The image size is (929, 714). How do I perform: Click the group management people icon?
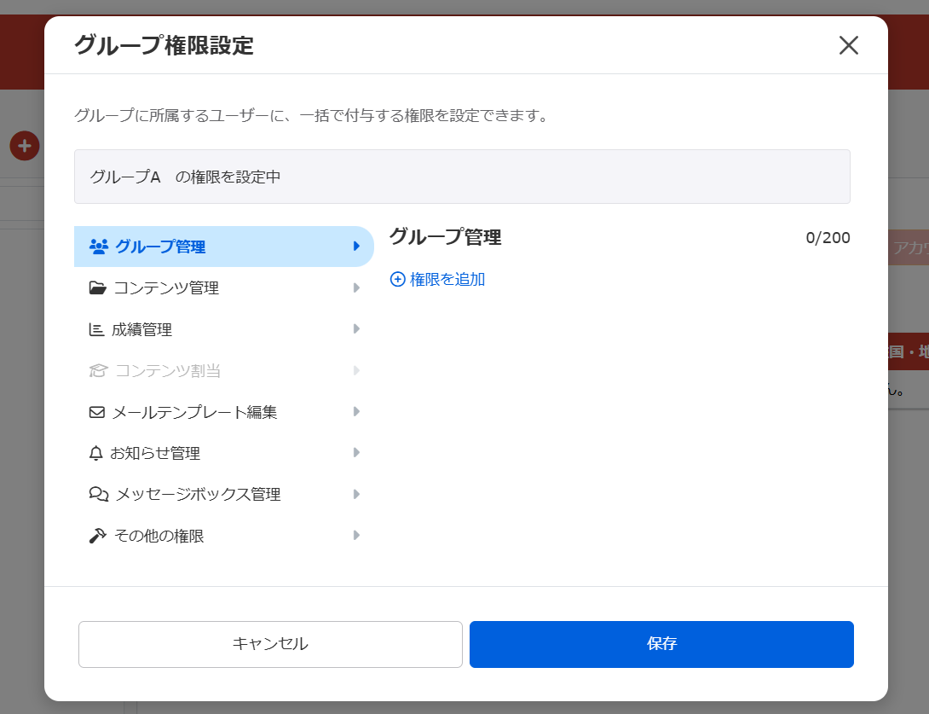click(x=99, y=247)
